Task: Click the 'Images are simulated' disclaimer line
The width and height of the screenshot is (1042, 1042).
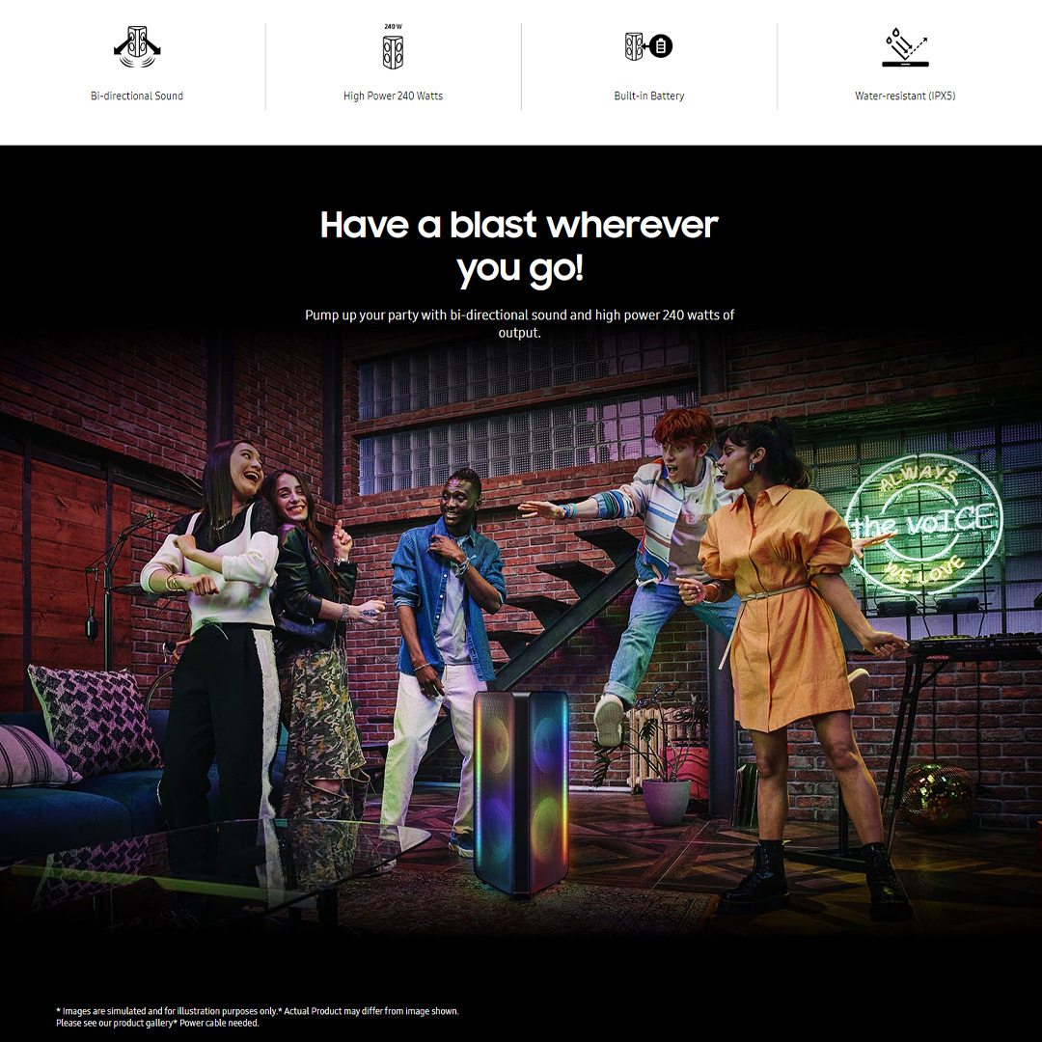Action: point(258,1011)
